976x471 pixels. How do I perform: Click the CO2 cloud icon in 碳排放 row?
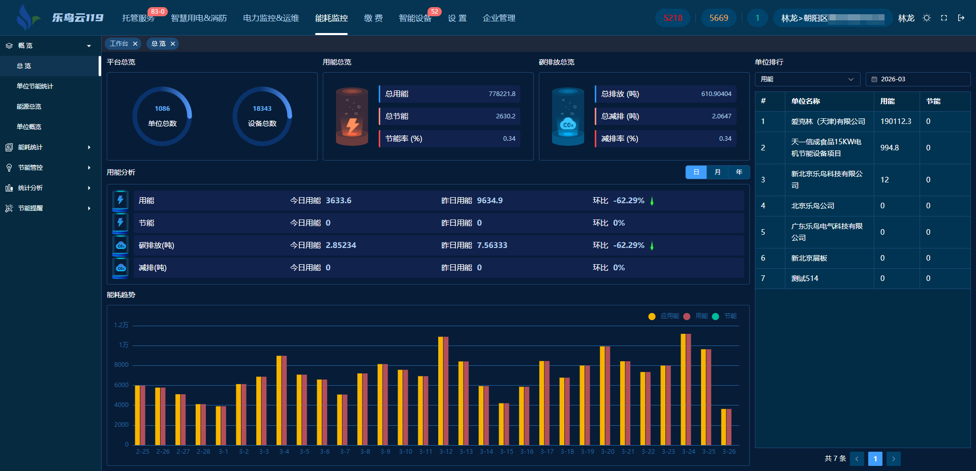(x=120, y=245)
